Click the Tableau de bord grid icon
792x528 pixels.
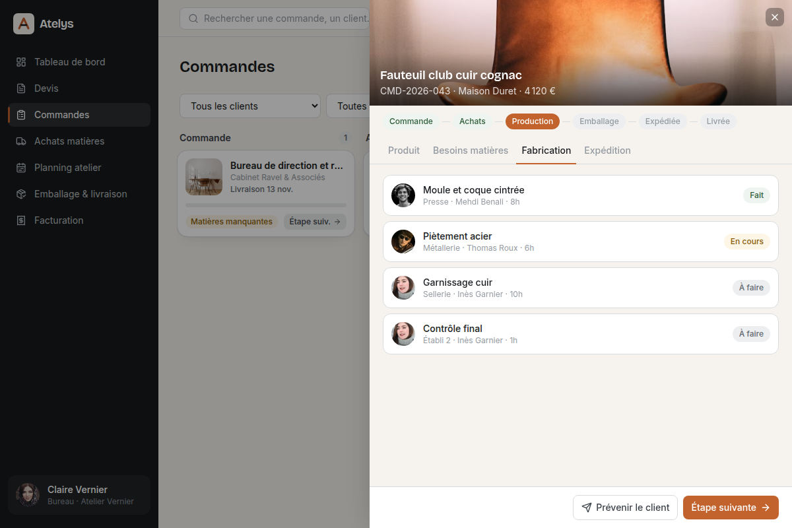tap(21, 62)
